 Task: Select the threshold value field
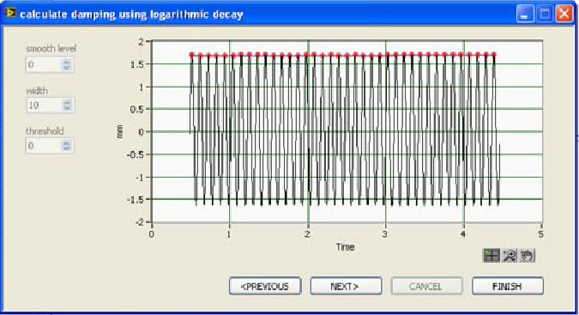[x=44, y=146]
